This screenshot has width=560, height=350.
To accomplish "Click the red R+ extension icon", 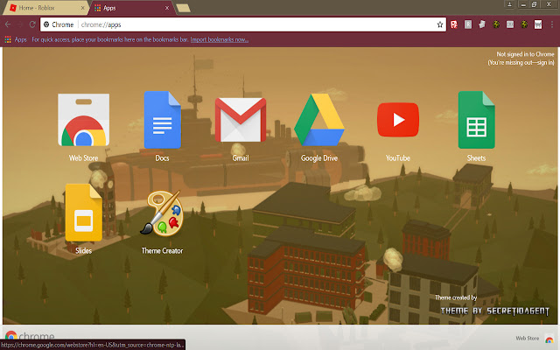I will (454, 24).
